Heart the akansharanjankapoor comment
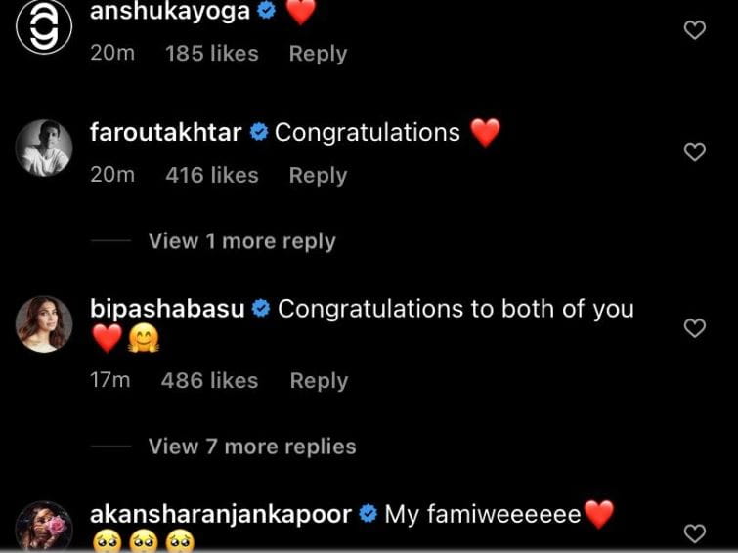The width and height of the screenshot is (738, 553). pyautogui.click(x=695, y=533)
